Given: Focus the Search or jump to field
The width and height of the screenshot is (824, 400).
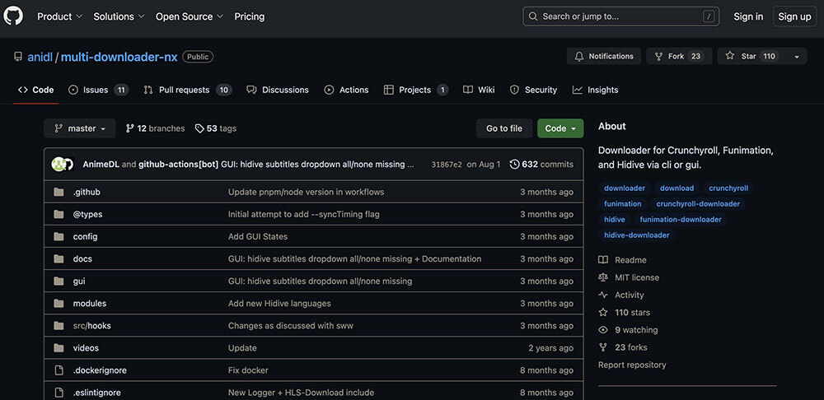Looking at the screenshot, I should point(620,16).
